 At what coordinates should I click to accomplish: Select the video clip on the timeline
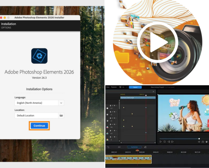click(129, 159)
